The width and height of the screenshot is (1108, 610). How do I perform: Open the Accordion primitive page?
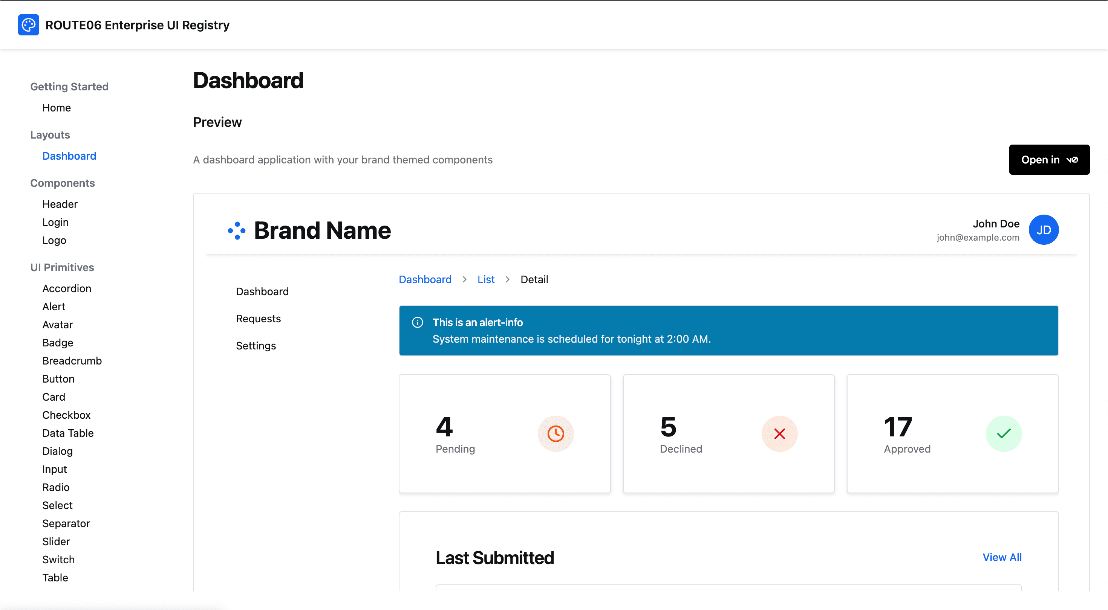67,288
